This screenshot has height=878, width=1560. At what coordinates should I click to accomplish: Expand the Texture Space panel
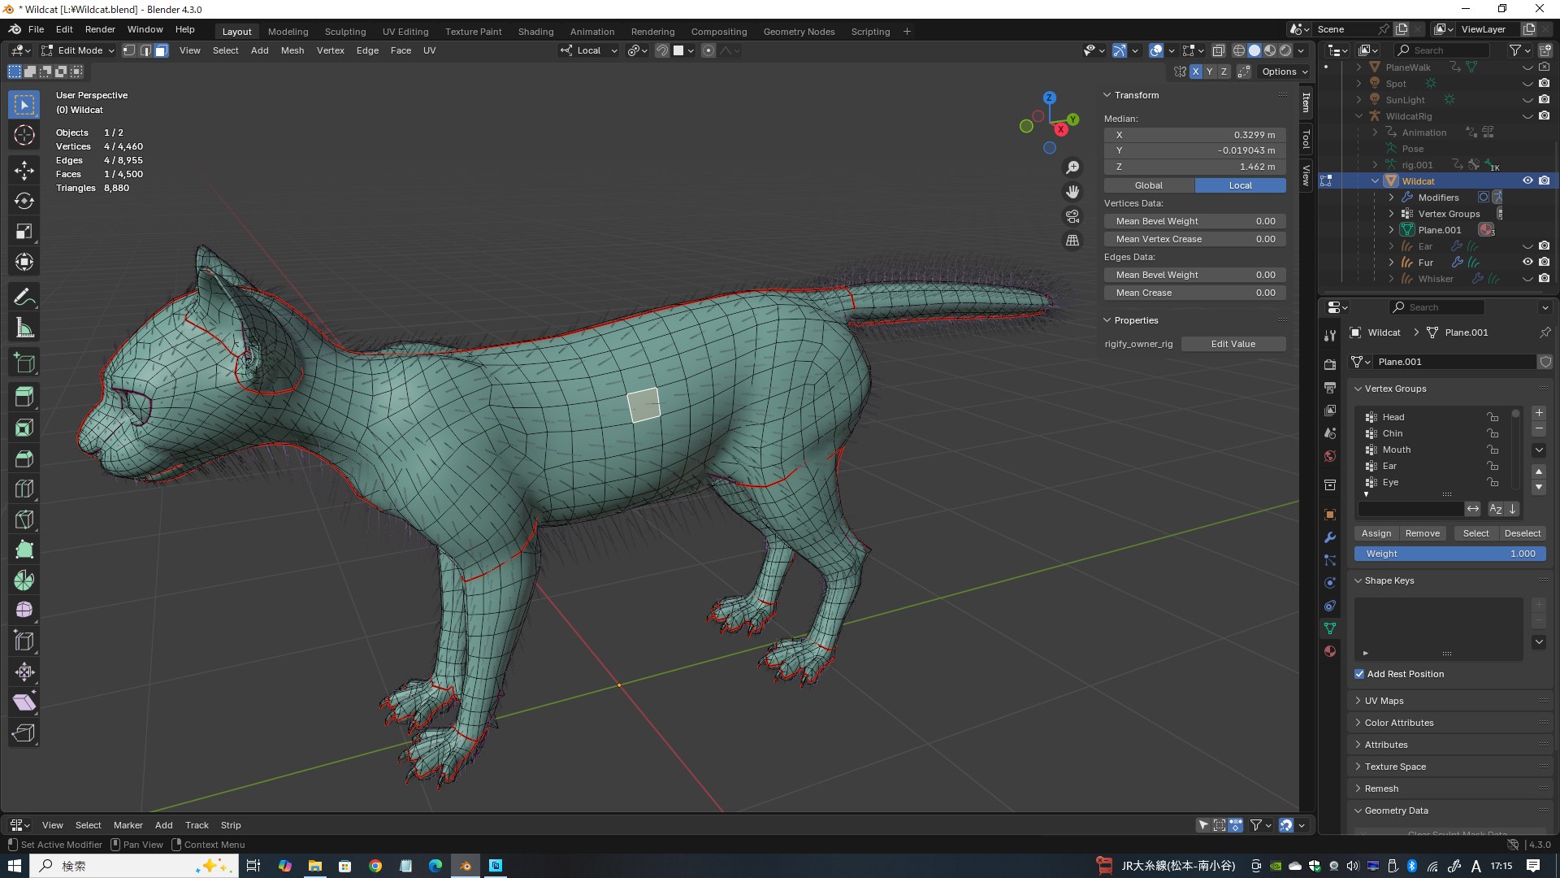pos(1358,767)
